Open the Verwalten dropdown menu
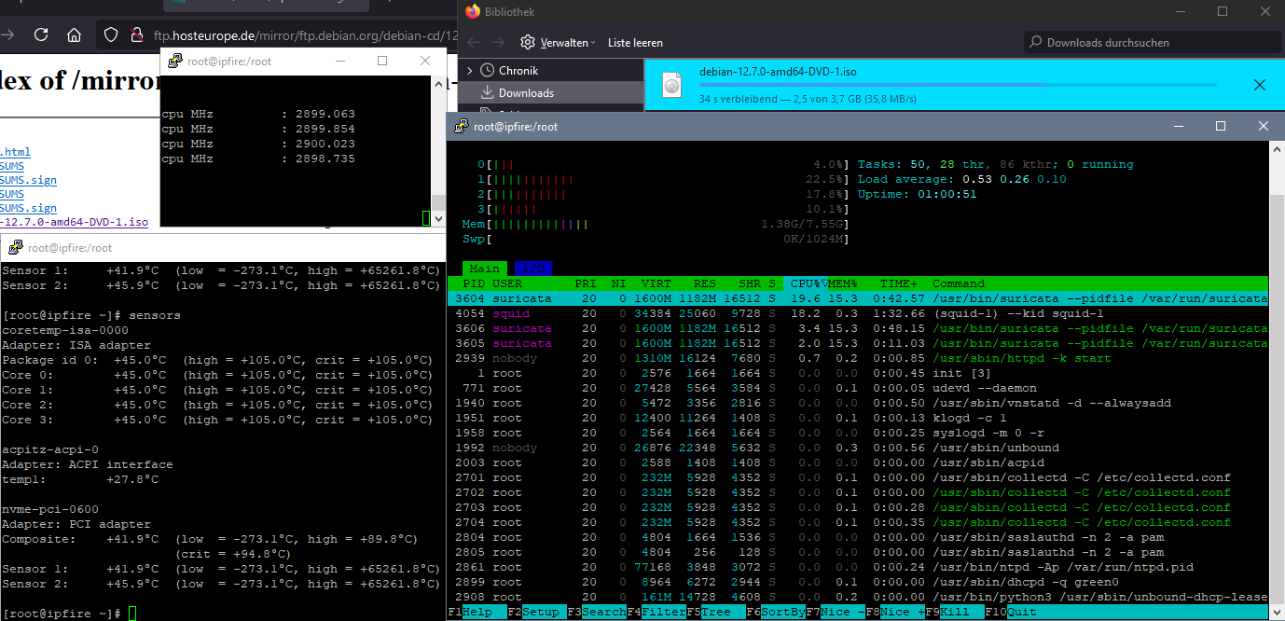The width and height of the screenshot is (1285, 621). pyautogui.click(x=567, y=42)
